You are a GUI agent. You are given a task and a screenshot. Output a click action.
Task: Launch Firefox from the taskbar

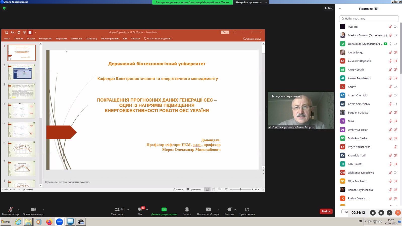[49, 222]
